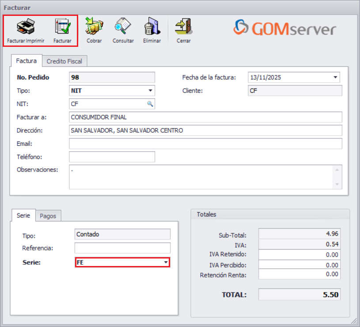Click the GOMserver logo

(x=285, y=28)
